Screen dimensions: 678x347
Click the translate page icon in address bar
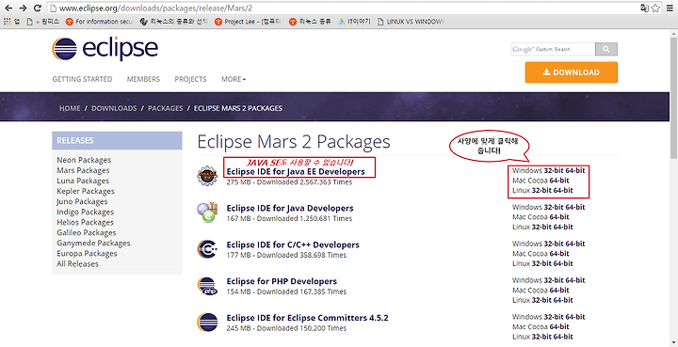[x=644, y=8]
